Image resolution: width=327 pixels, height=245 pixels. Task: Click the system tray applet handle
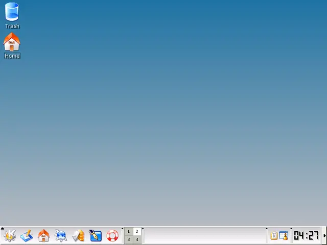267,229
